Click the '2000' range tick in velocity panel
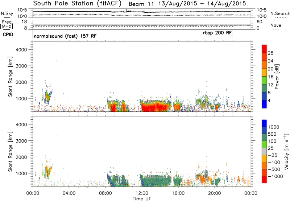The width and height of the screenshot is (290, 201). (21, 157)
